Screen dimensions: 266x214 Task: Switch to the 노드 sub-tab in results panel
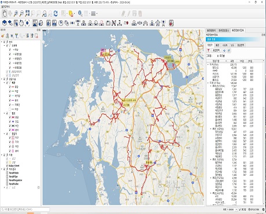point(232,45)
